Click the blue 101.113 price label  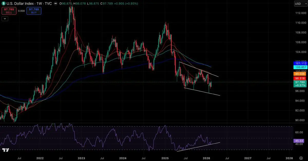coord(300,63)
